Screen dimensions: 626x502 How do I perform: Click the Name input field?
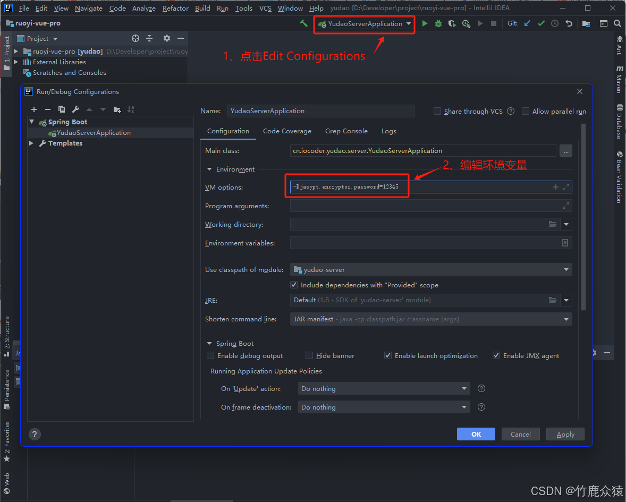point(320,111)
